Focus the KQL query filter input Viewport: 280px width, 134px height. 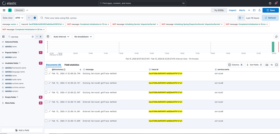click(x=138, y=18)
